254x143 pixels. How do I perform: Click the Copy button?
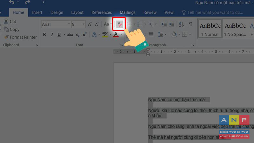tap(11, 29)
